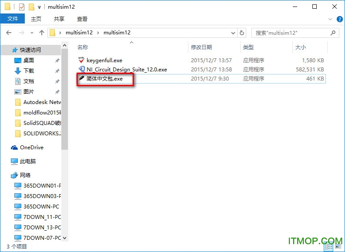This screenshot has height=252, width=345.
Task: Switch to the 查看 ribbon tab
Action: pos(82,19)
